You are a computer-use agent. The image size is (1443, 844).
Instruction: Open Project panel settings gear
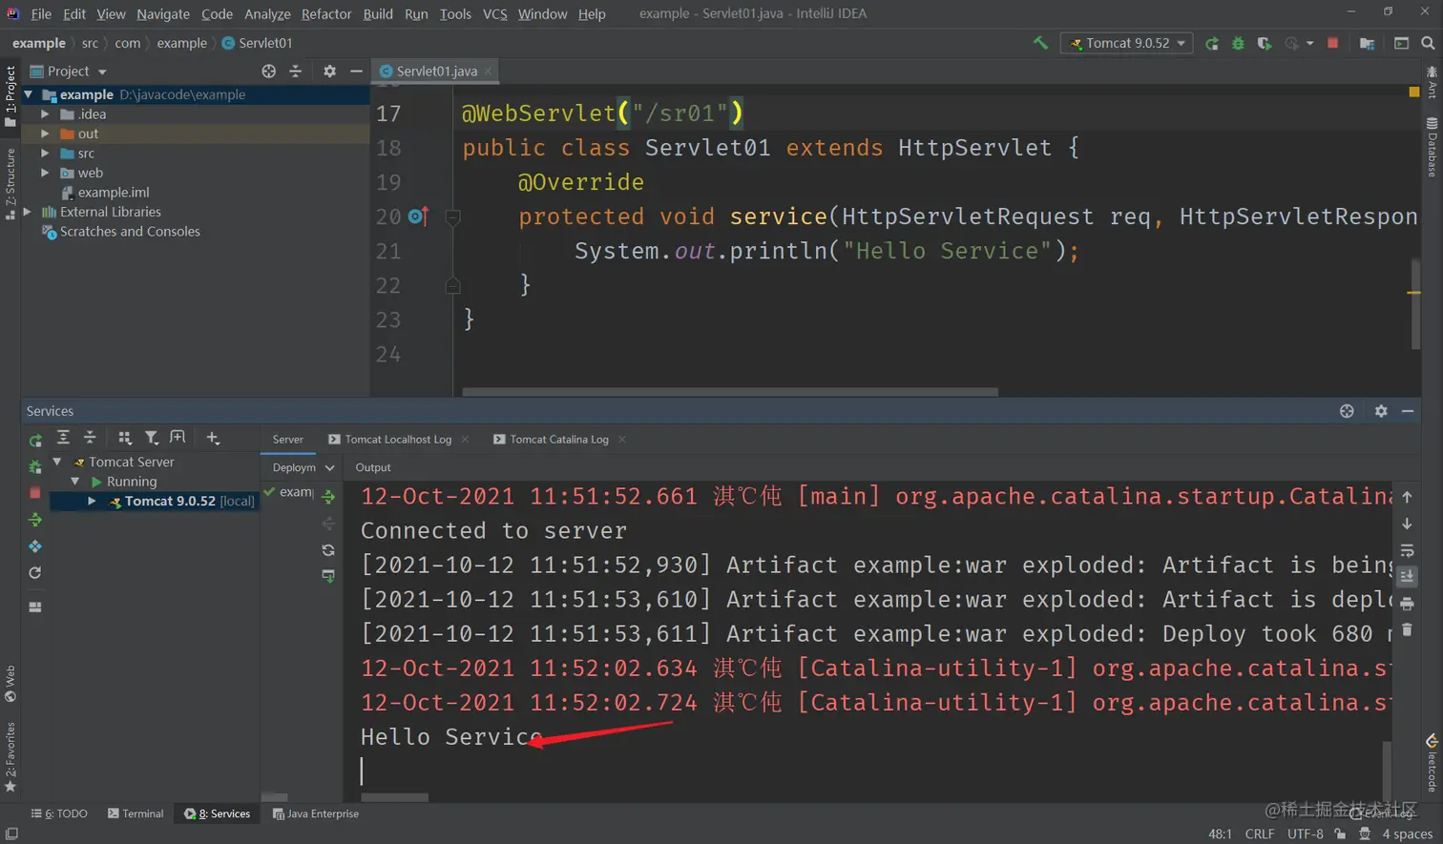tap(329, 72)
